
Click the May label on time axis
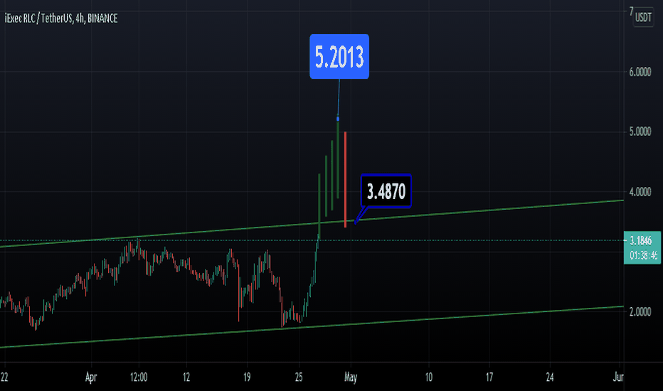[x=351, y=377]
